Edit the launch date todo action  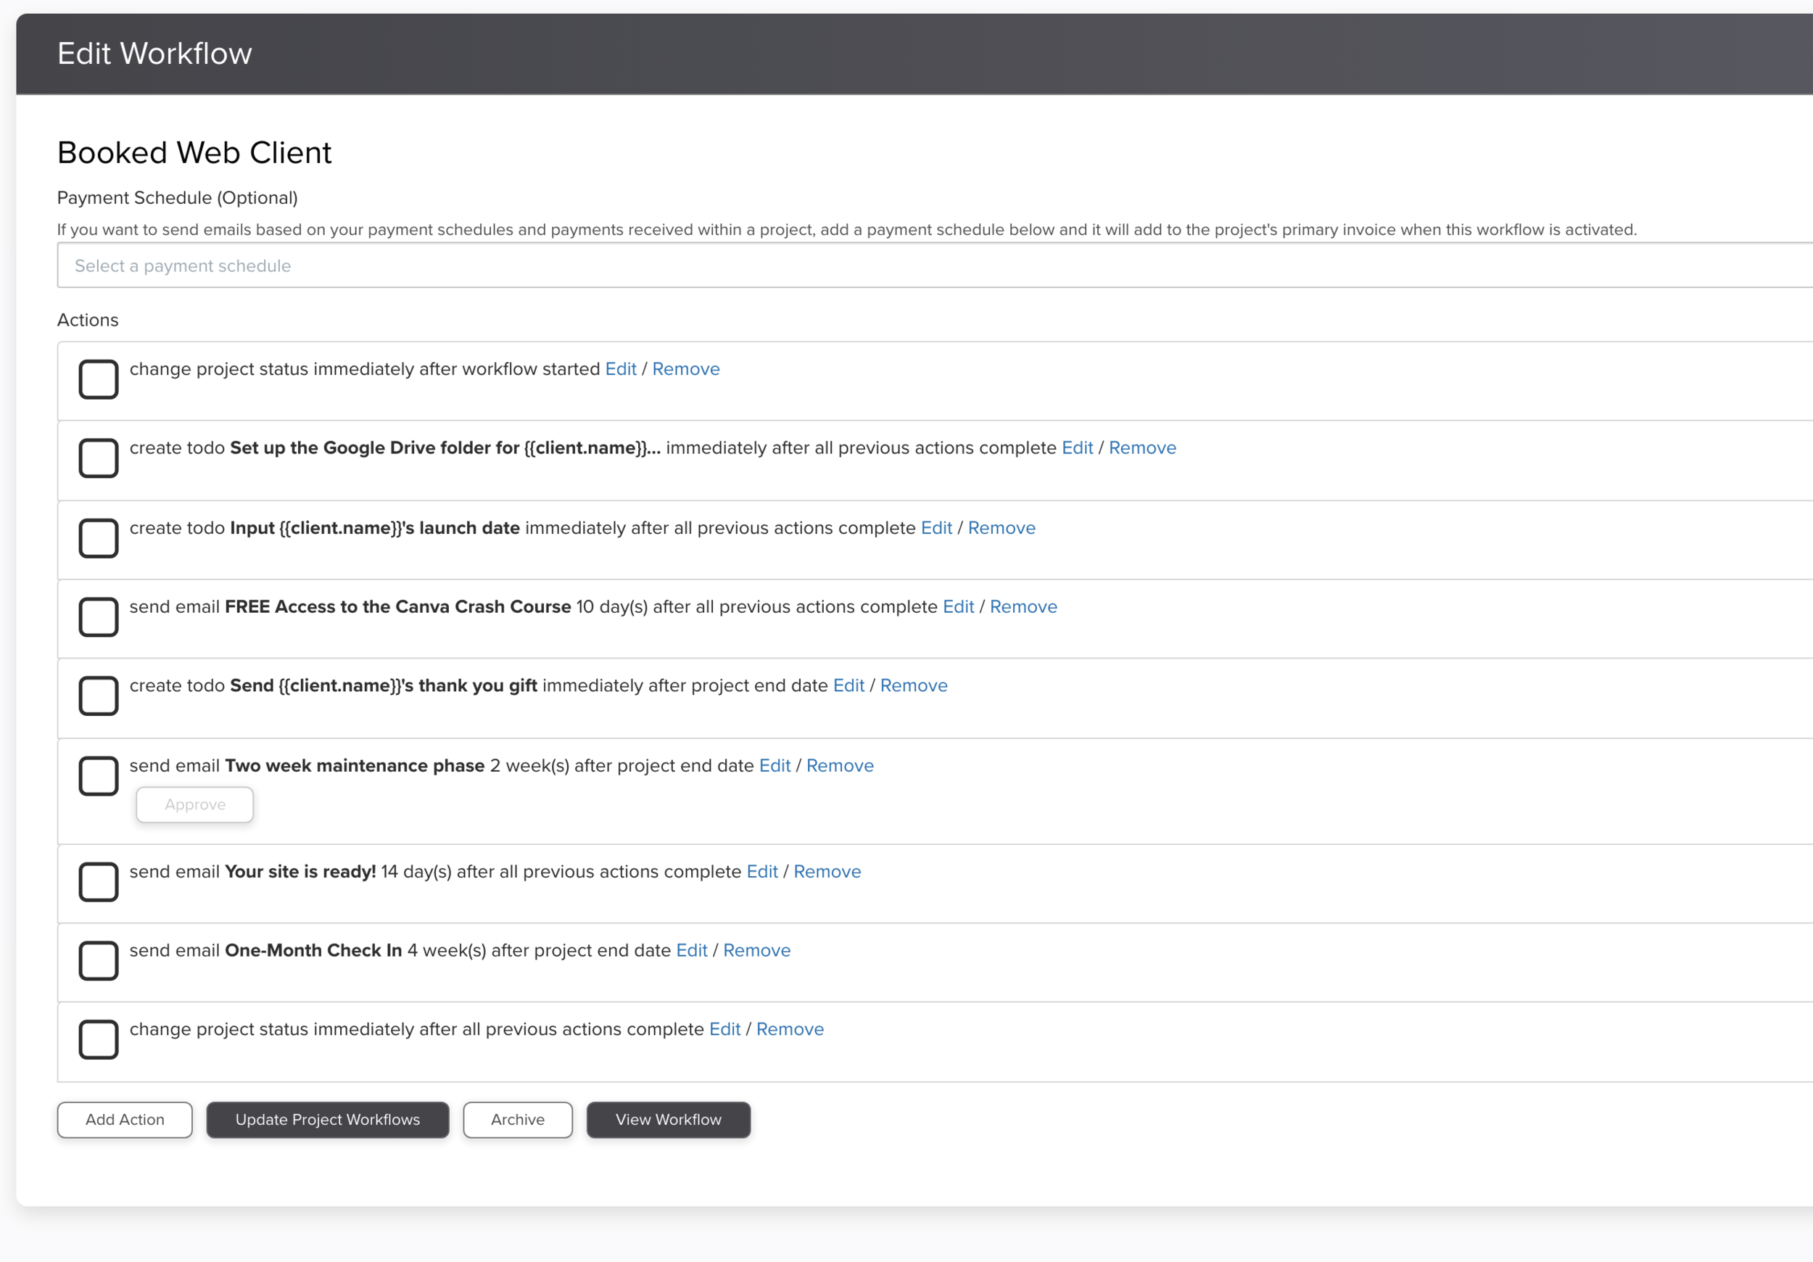pyautogui.click(x=936, y=527)
